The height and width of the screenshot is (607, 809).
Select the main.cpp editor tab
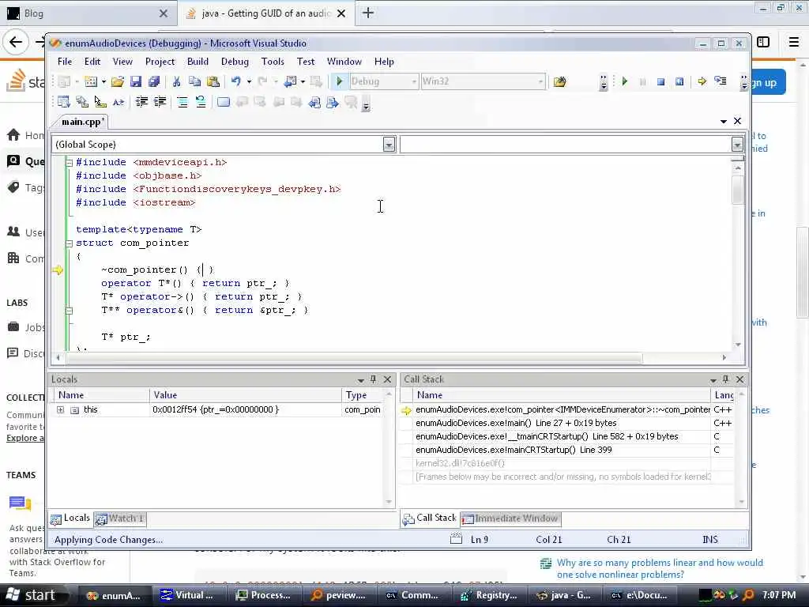point(82,122)
